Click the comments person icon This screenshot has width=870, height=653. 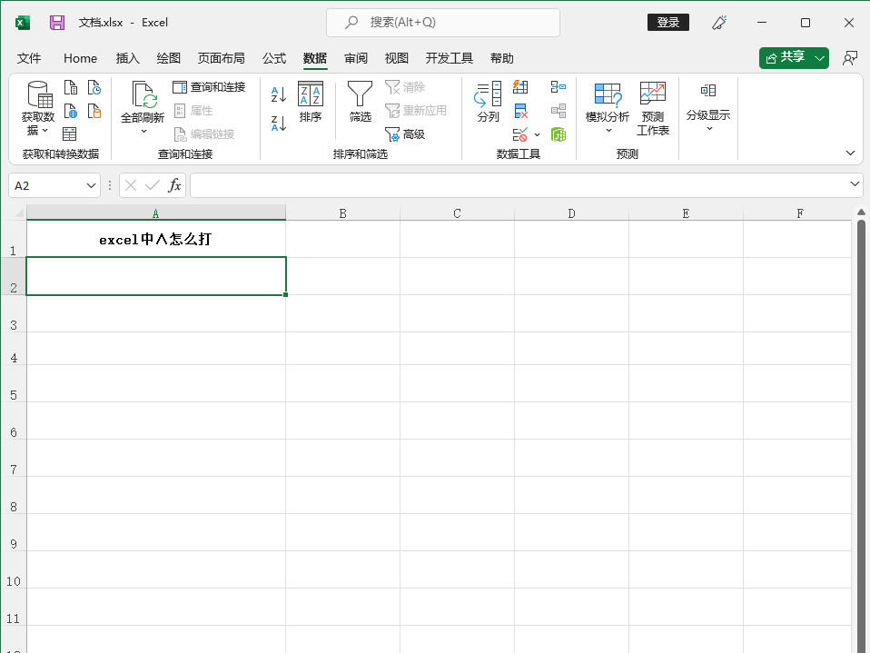(849, 58)
